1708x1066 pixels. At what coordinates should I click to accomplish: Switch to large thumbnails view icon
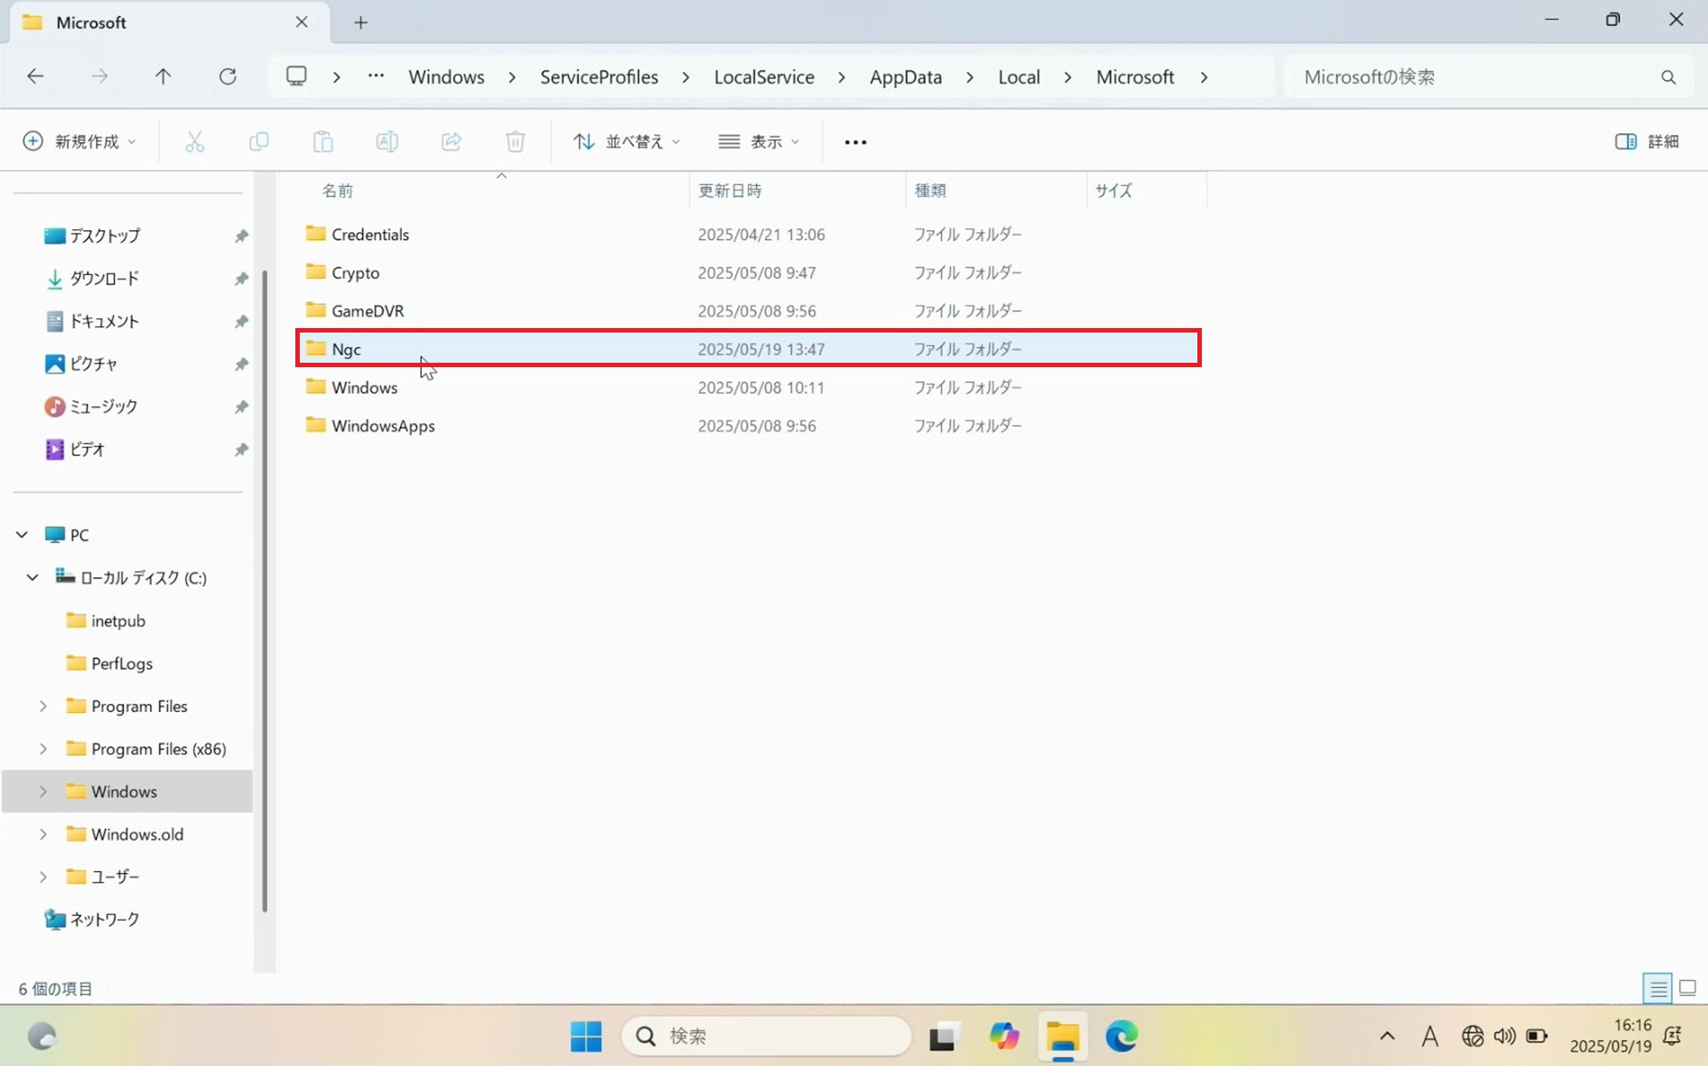point(1688,988)
